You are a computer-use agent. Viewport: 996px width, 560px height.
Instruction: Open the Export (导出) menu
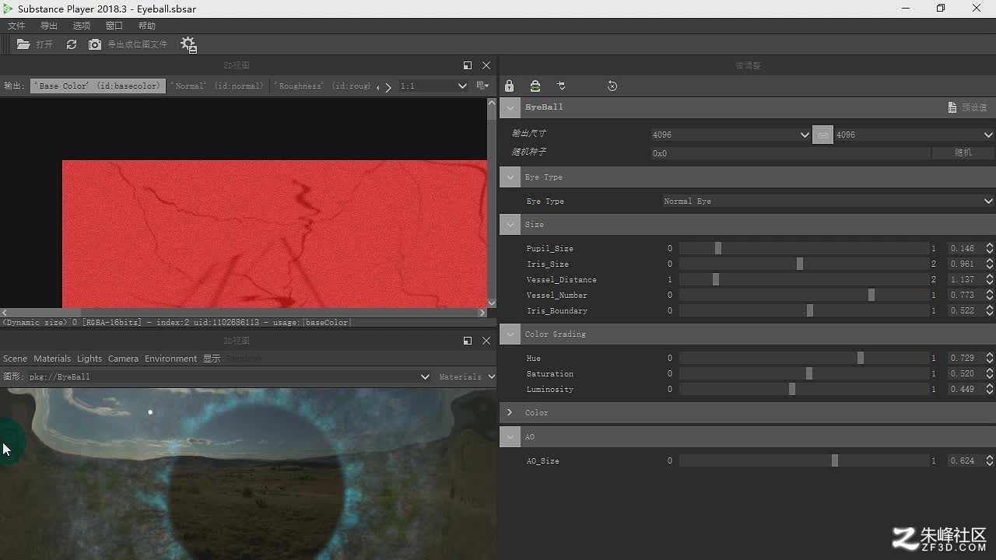(x=49, y=26)
